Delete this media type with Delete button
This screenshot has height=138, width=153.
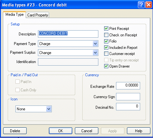tap(15, 131)
